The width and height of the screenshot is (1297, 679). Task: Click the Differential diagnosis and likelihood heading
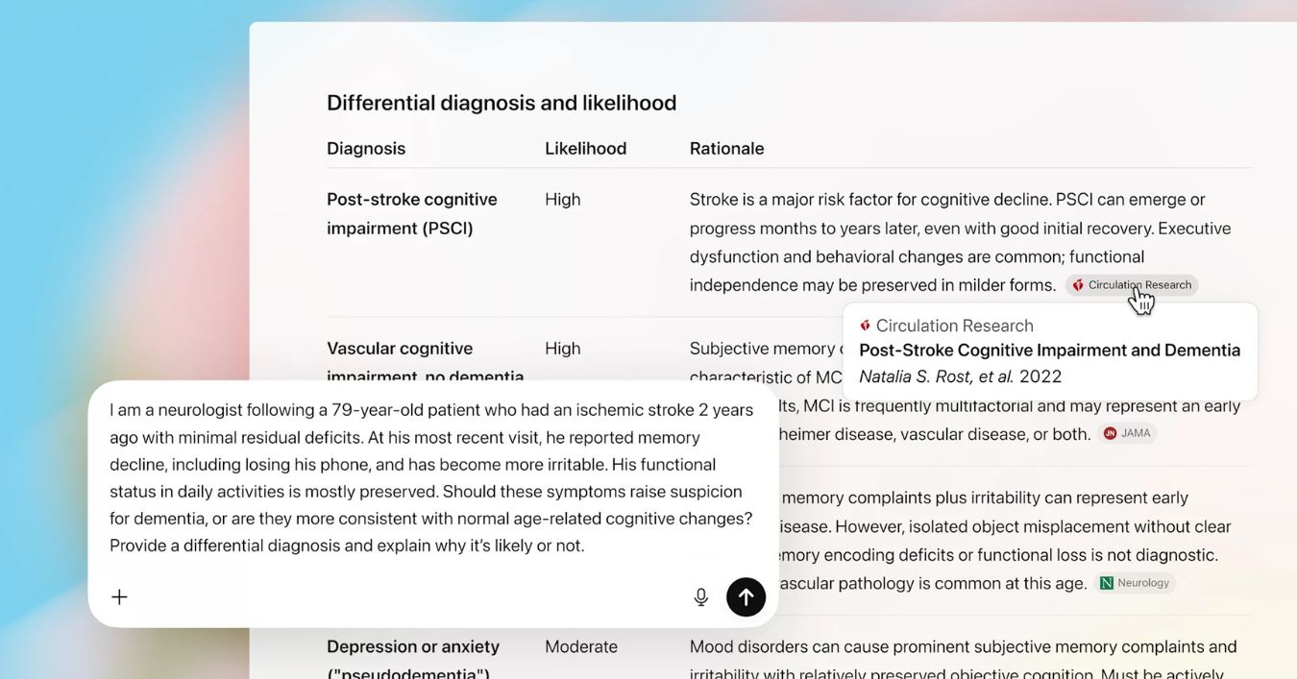coord(501,102)
